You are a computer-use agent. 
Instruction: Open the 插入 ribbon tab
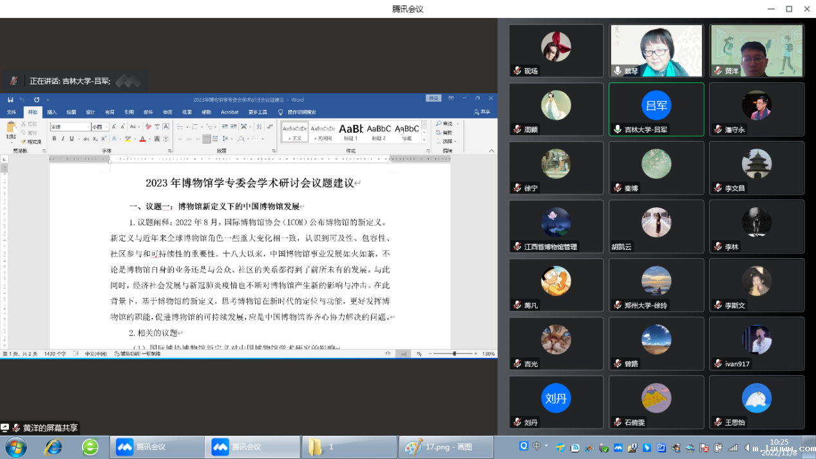click(x=52, y=112)
